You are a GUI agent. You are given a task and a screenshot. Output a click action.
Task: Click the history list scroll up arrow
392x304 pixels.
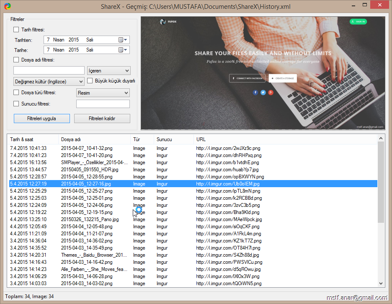381,138
